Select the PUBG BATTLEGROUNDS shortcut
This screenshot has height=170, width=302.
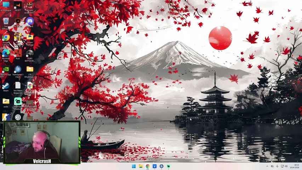(30, 56)
